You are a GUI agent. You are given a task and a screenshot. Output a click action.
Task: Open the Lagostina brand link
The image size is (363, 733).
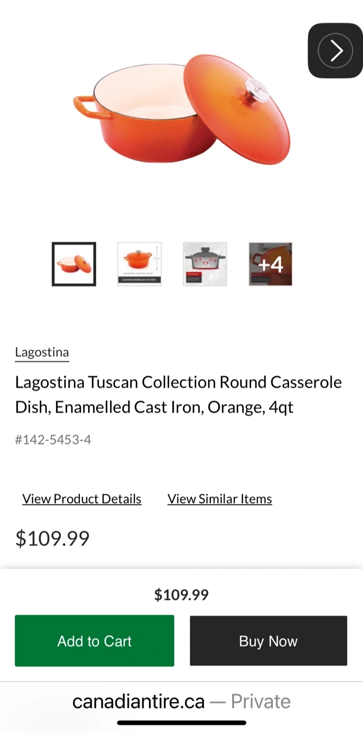[42, 352]
